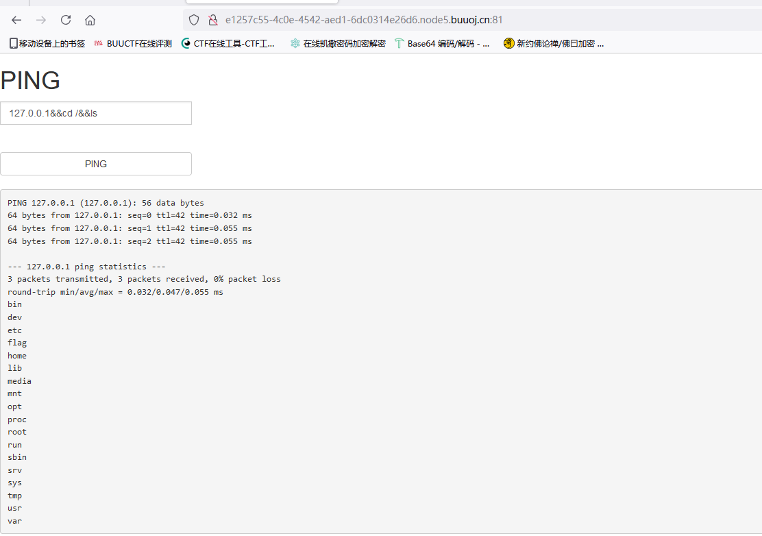Click the 'bin' directory line
The height and width of the screenshot is (536, 762).
14,305
